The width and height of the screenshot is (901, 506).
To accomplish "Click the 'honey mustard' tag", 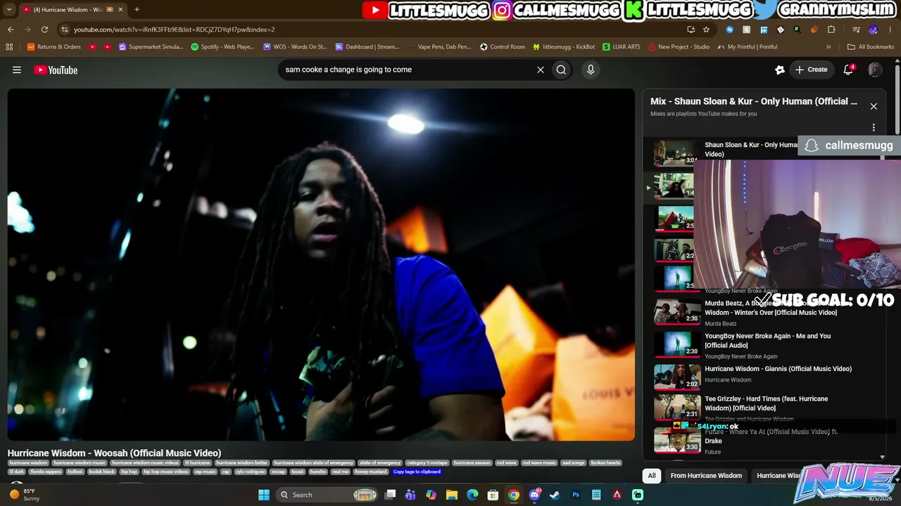I will (x=370, y=472).
